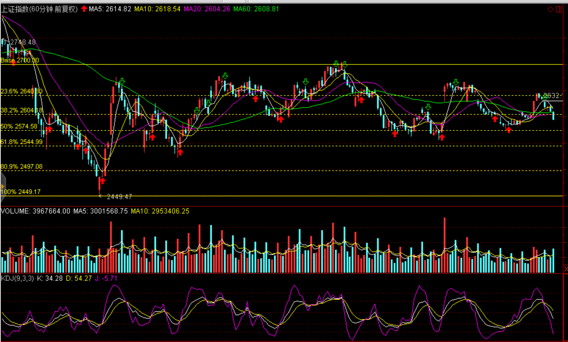Click the red up arrow beside MA5 label

point(84,9)
